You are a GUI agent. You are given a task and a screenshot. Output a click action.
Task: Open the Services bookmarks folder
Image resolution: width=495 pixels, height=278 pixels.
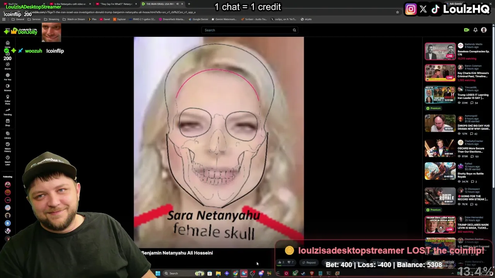tap(34, 19)
